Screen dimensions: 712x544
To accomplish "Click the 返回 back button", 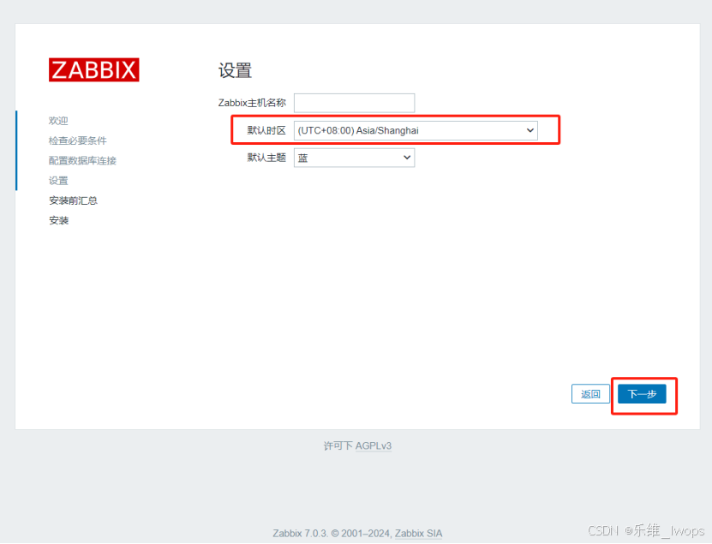I will [x=590, y=394].
